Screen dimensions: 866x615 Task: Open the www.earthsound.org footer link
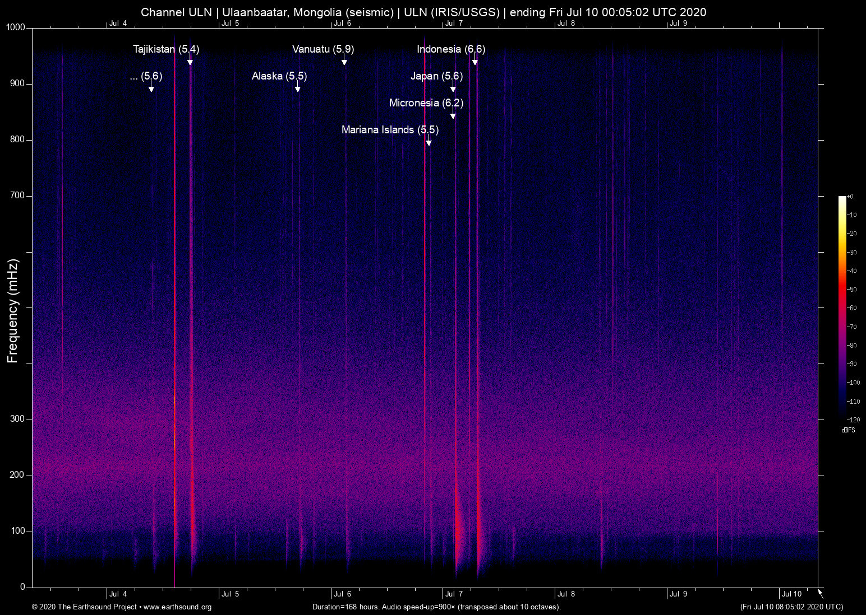coord(177,607)
